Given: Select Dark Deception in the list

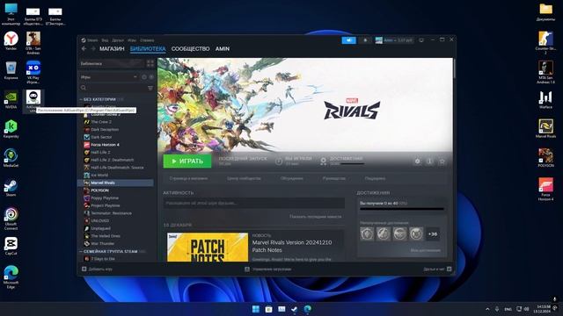Looking at the screenshot, I should [x=105, y=129].
